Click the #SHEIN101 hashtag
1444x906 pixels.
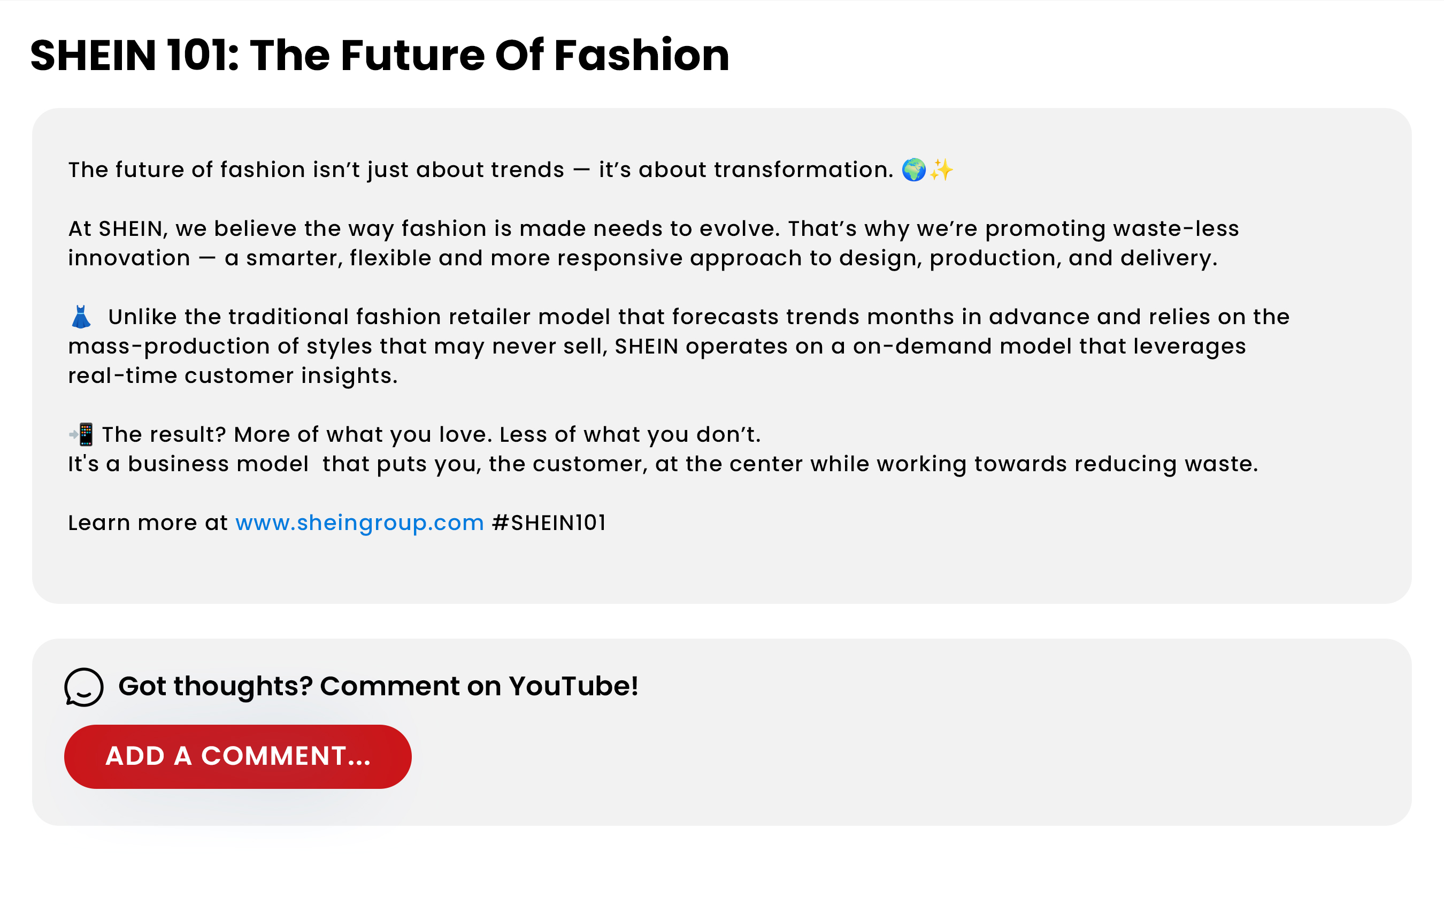pos(548,523)
